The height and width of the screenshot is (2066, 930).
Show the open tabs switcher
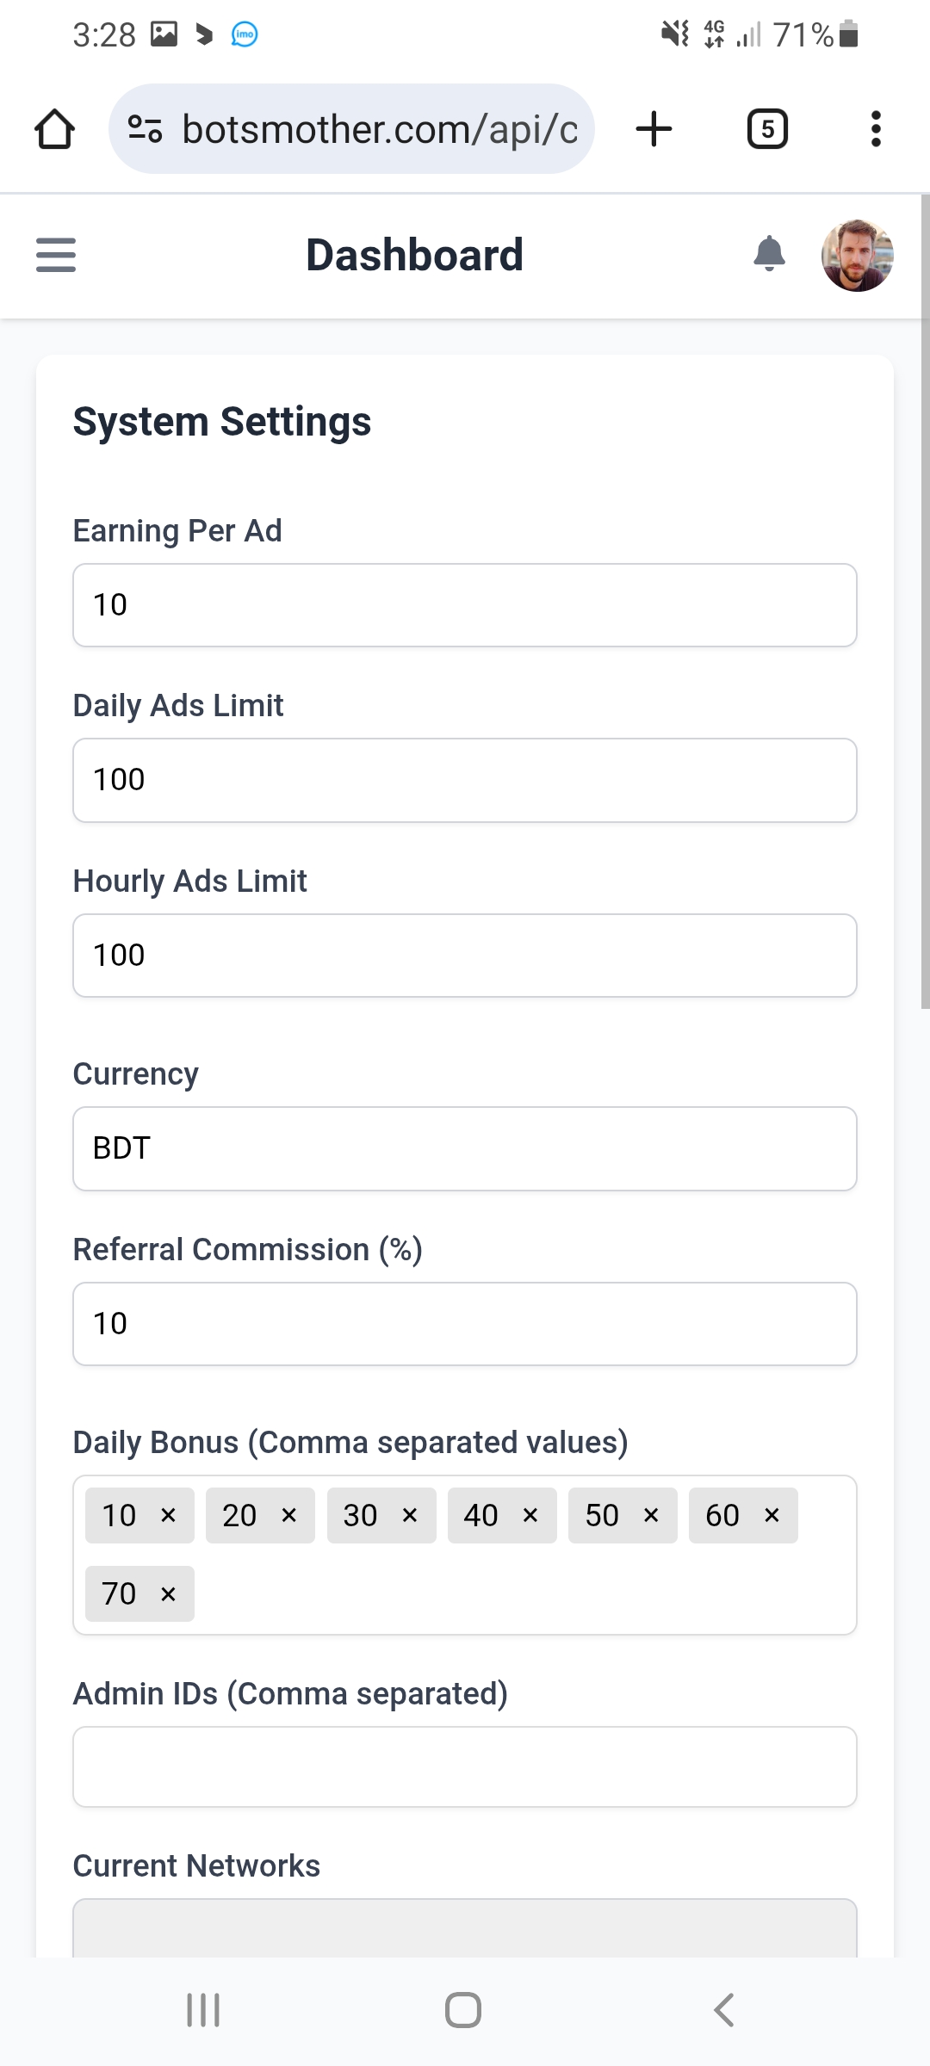click(x=766, y=129)
